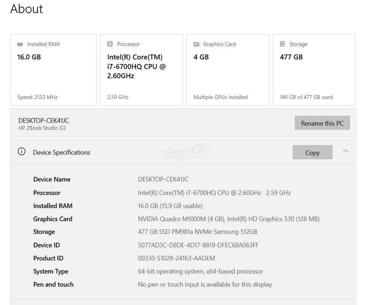Click the info icon beside Device Specifications

coord(21,152)
